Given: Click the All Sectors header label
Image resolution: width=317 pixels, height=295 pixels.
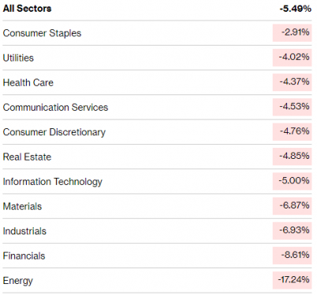Looking at the screenshot, I should (x=27, y=9).
